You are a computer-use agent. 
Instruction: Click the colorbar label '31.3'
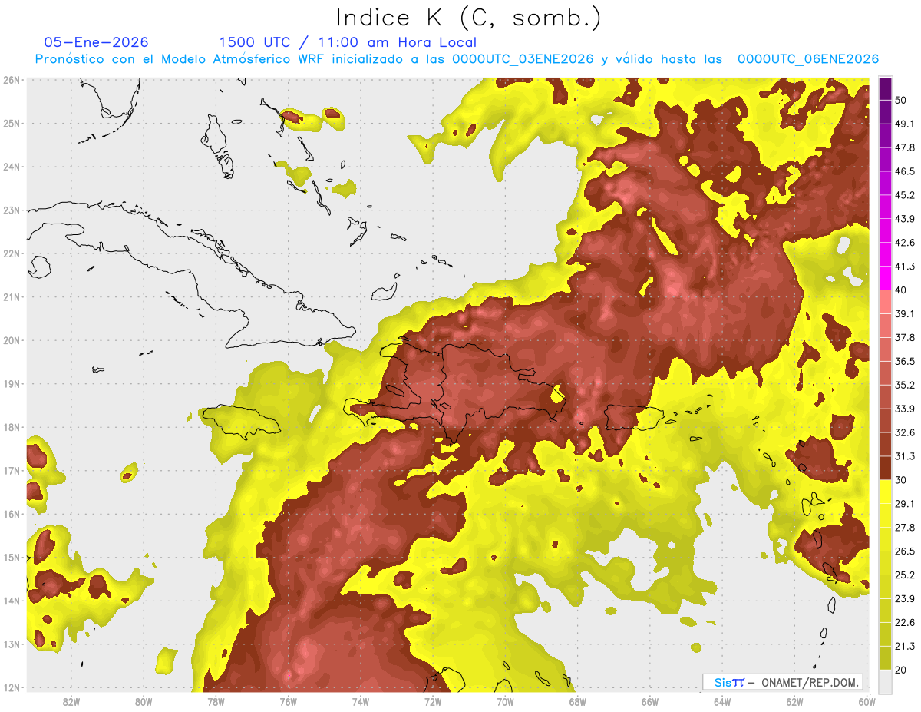pos(906,456)
